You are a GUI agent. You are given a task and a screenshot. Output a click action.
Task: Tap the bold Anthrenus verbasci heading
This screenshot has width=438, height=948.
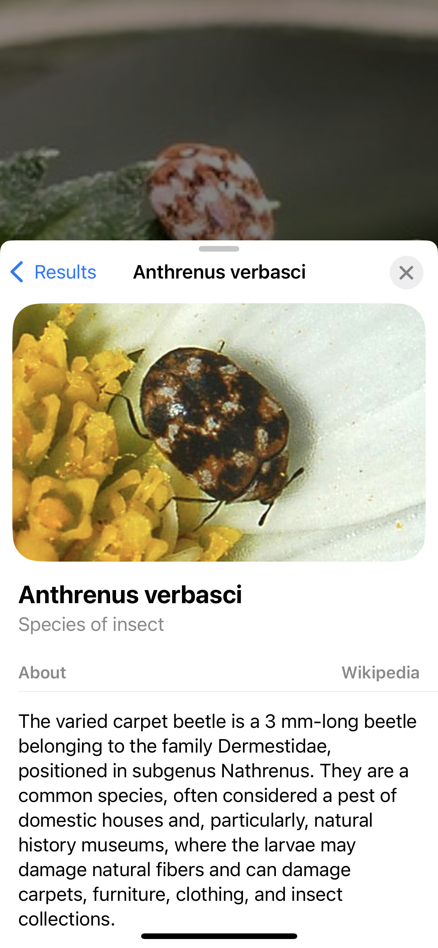click(x=130, y=595)
